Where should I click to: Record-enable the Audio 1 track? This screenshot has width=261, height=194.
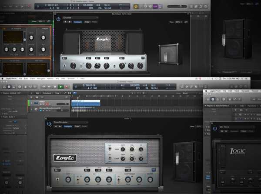click(47, 104)
